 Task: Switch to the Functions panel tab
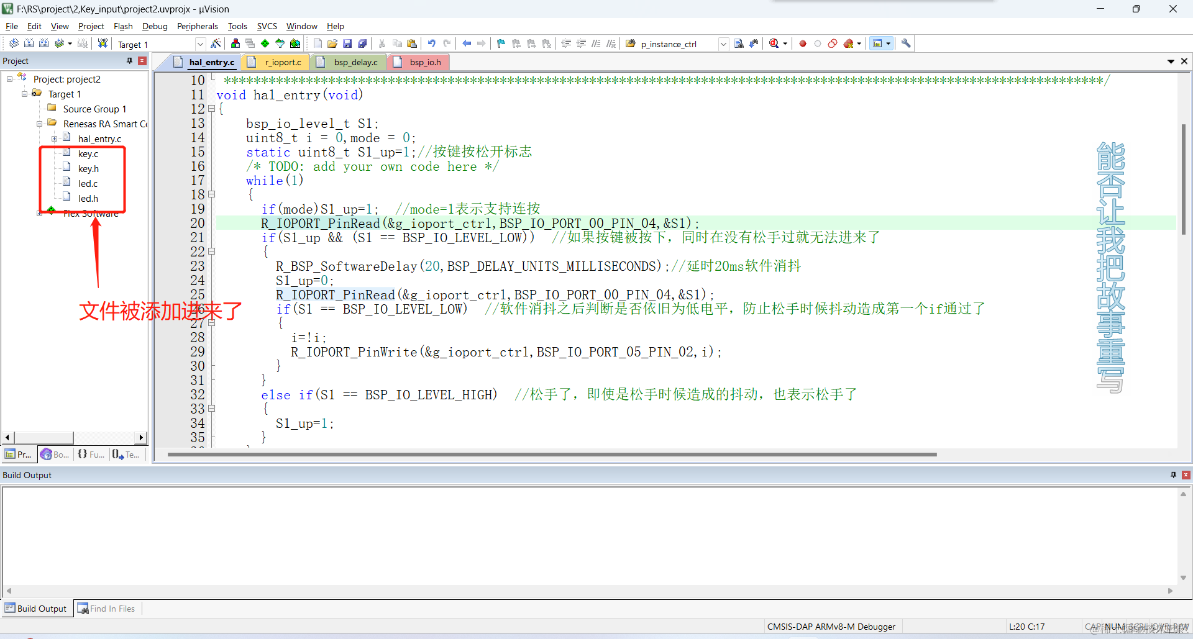pos(91,455)
